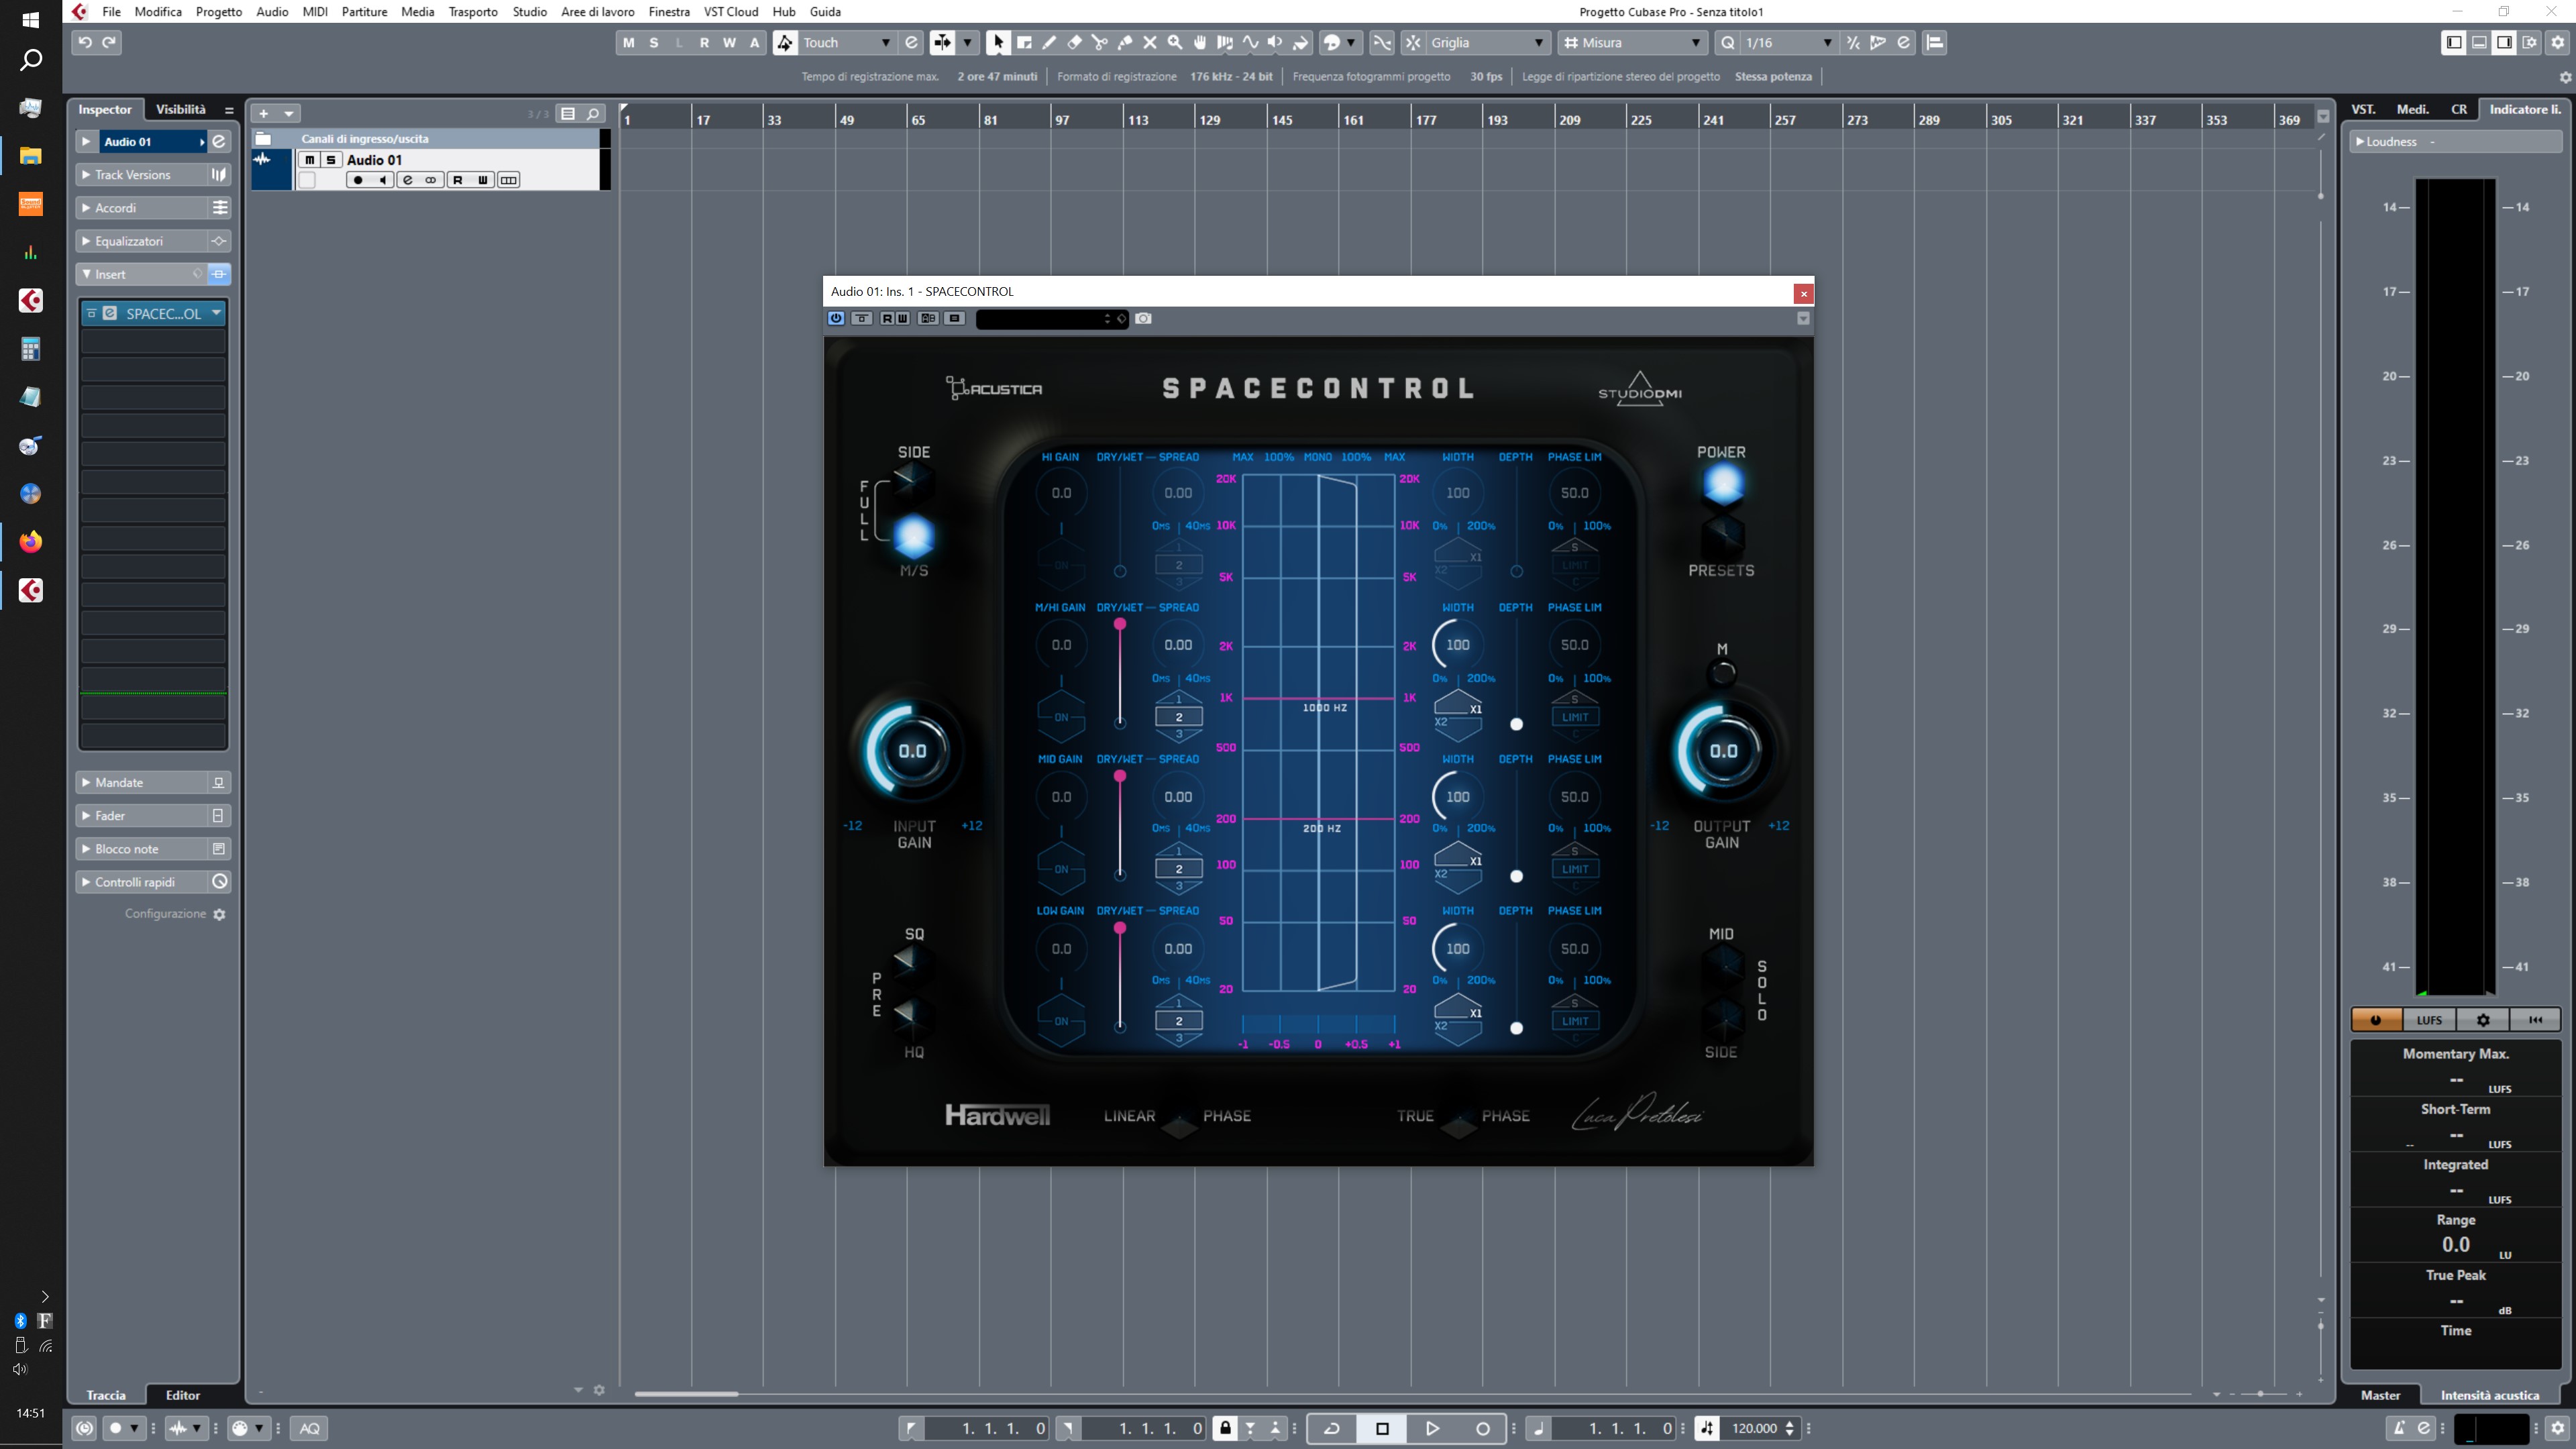Click the LUFS unit button
This screenshot has height=1449, width=2576.
2429,1019
